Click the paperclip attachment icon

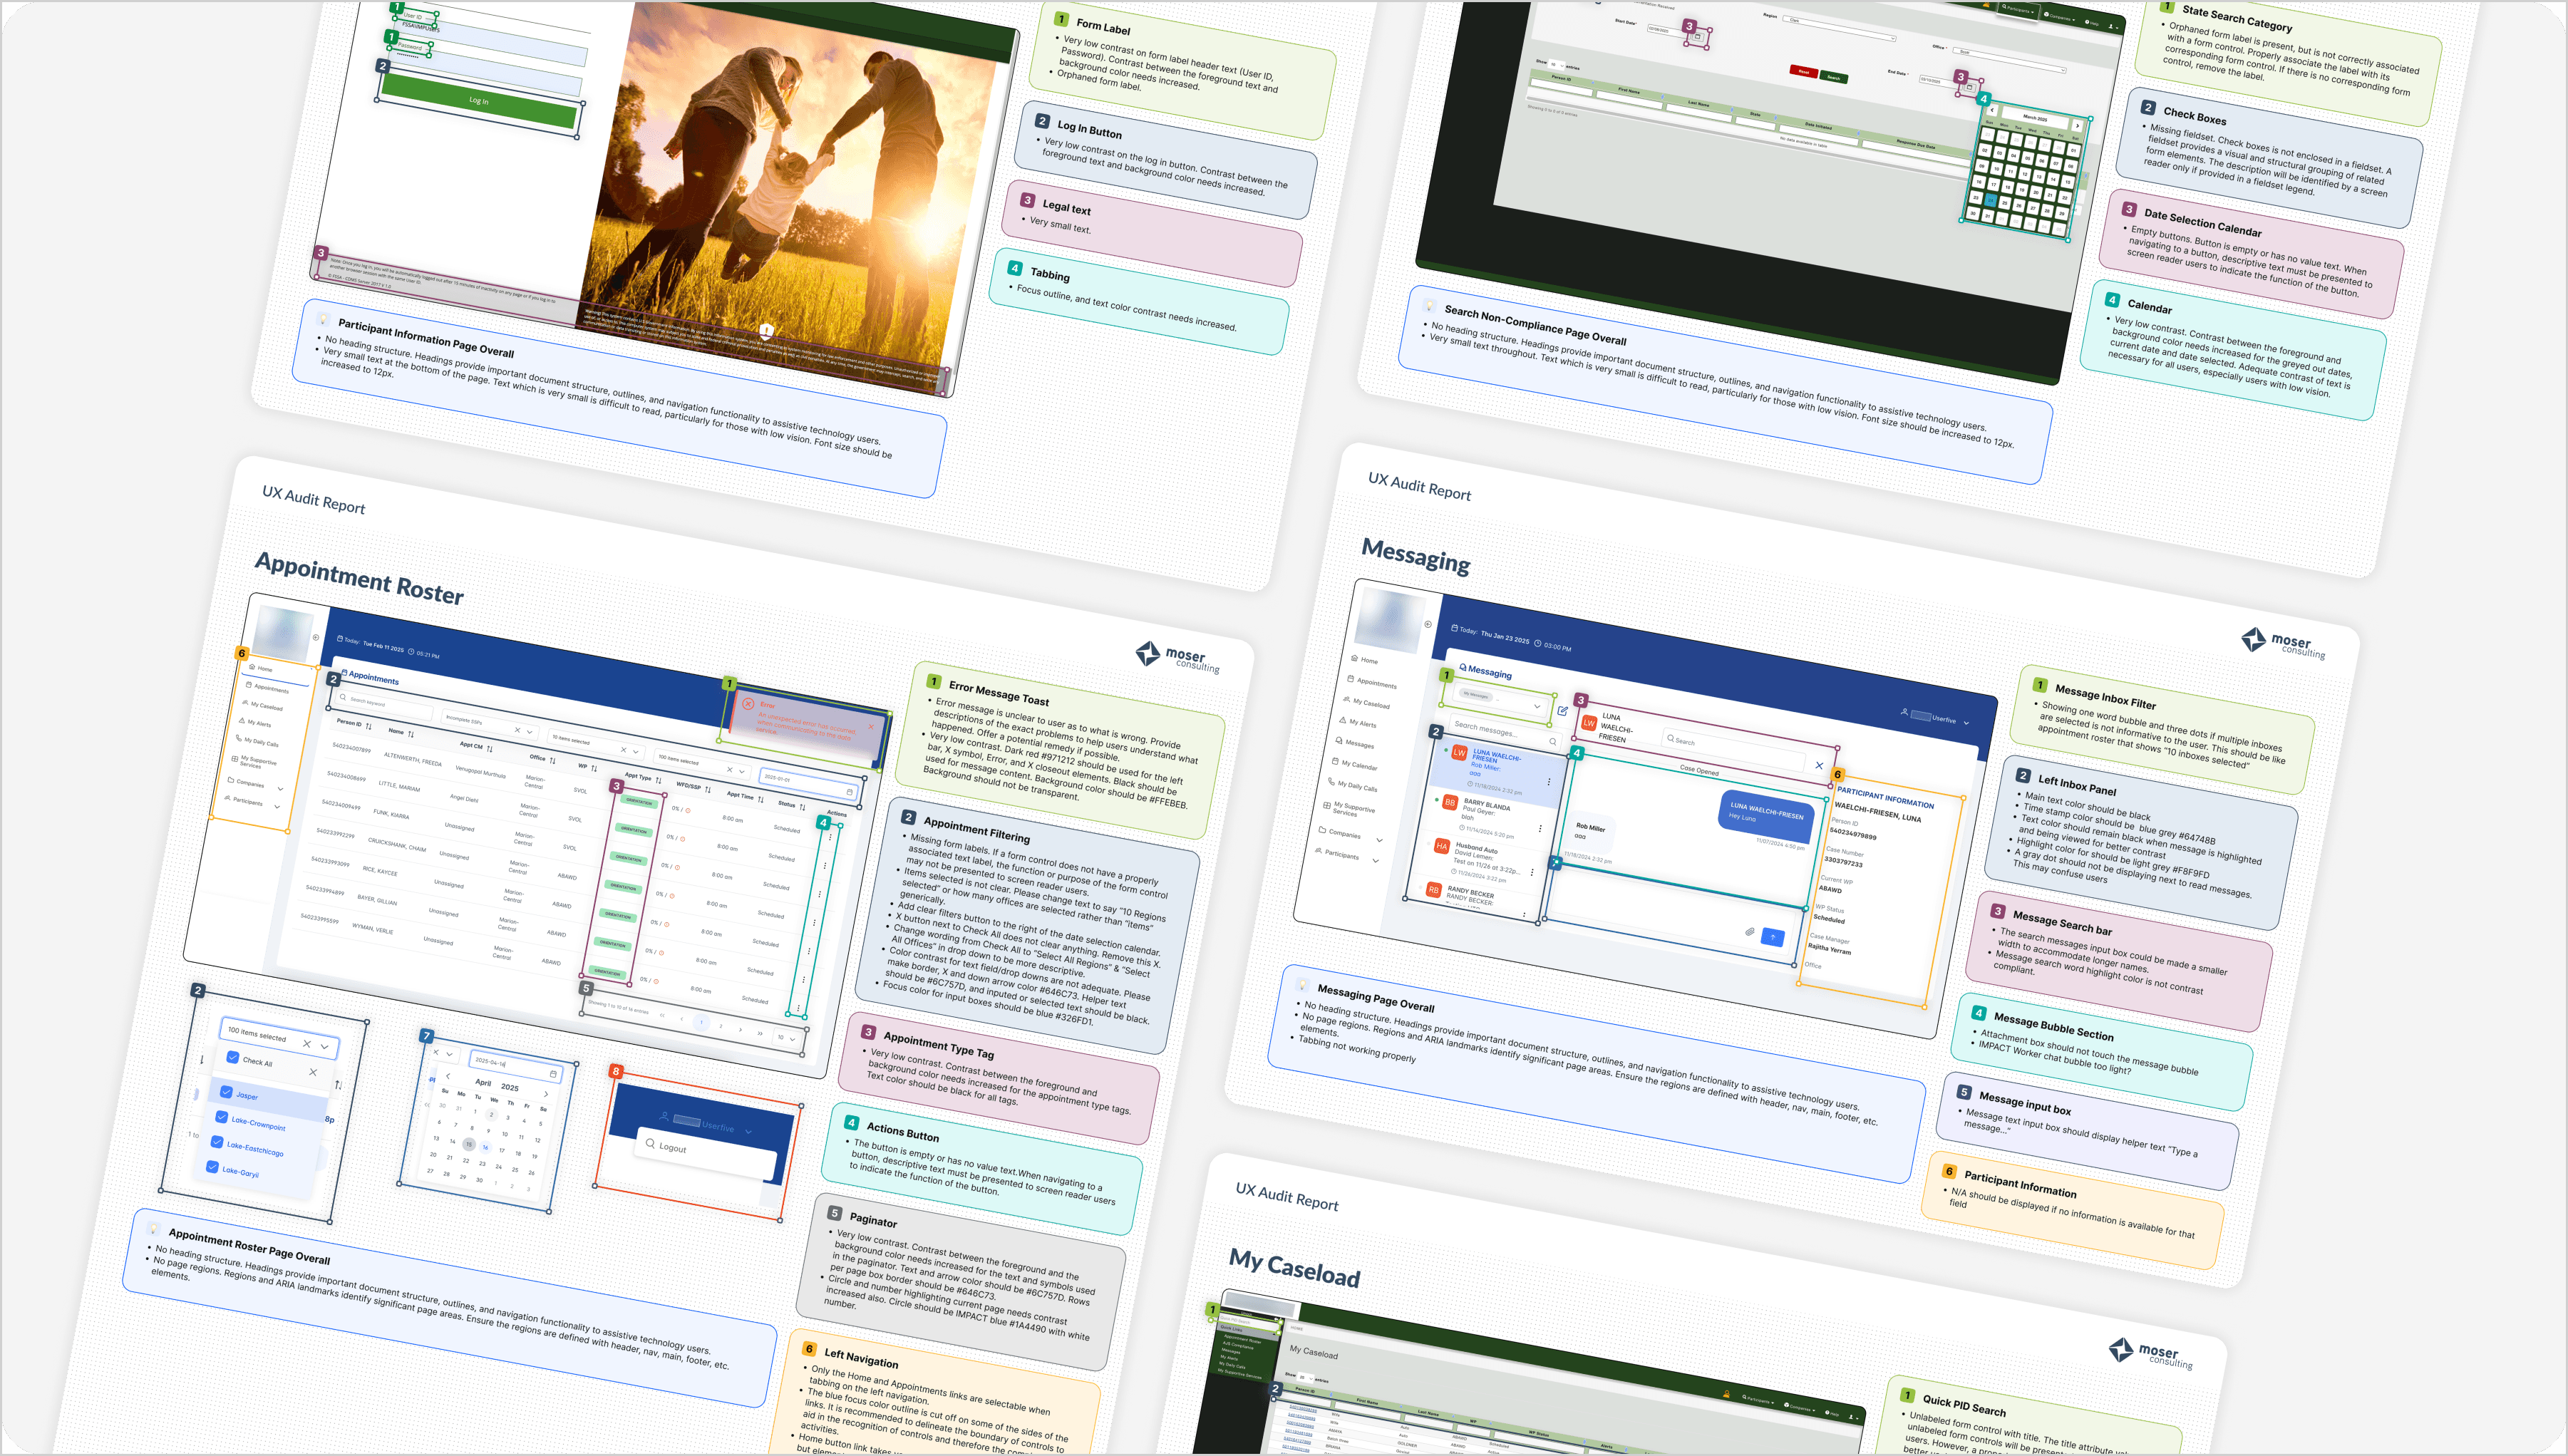[x=1749, y=931]
